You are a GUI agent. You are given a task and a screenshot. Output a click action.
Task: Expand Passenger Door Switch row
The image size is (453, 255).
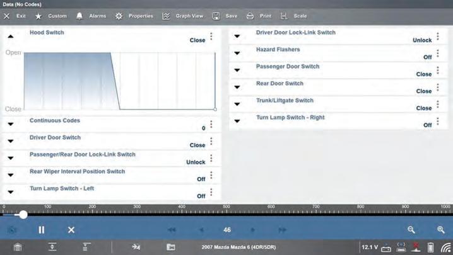pos(237,71)
